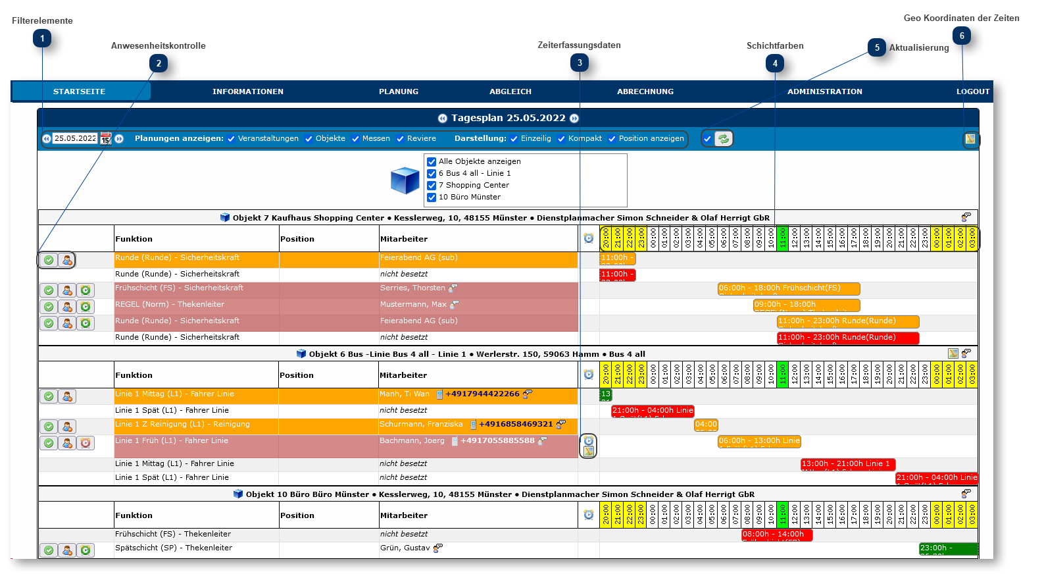The width and height of the screenshot is (1042, 576).
Task: Uncheck Alle Objekte anzeigen
Action: coord(432,162)
